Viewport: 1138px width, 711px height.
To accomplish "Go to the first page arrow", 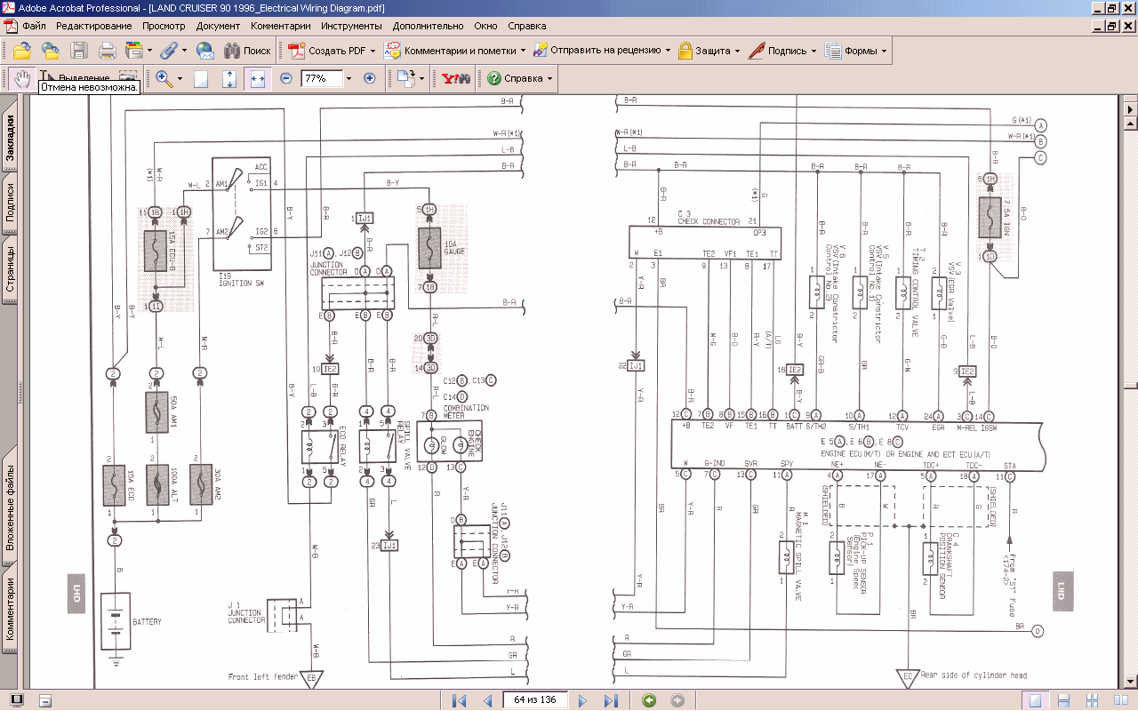I will [x=460, y=700].
